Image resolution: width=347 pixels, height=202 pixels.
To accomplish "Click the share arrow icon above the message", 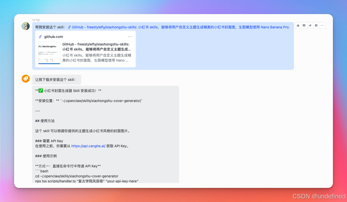I will click(310, 25).
